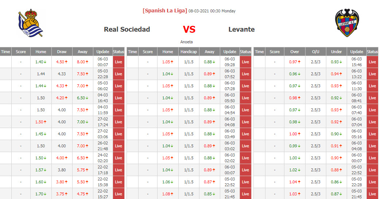
Task: Select the Draw column header
Action: (62, 52)
